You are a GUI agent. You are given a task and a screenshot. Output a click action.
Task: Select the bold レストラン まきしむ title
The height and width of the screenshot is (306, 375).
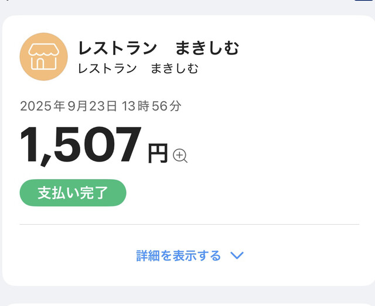coord(158,49)
